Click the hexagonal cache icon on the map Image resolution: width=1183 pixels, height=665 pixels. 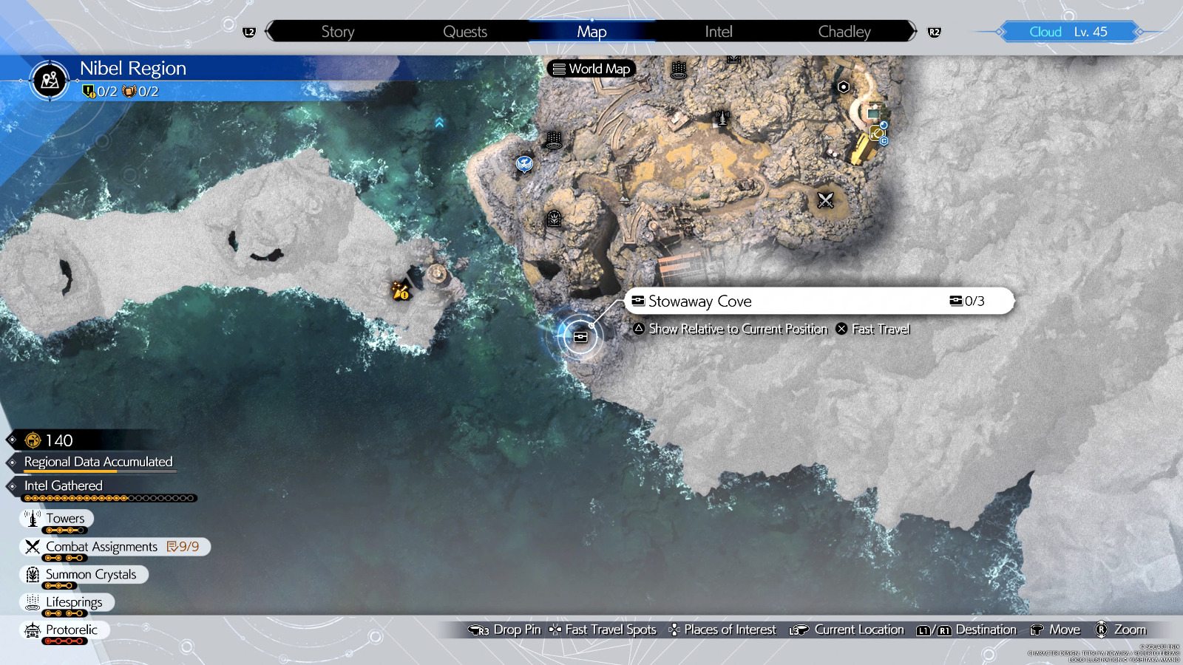coord(843,87)
